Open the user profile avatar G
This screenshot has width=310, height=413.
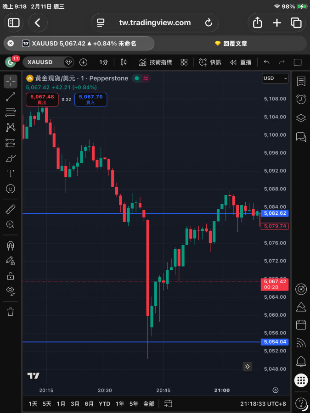(x=11, y=62)
